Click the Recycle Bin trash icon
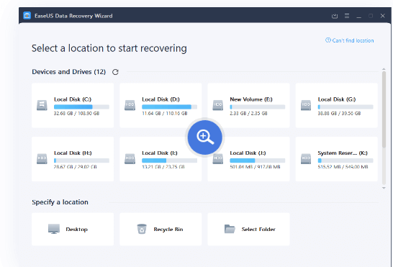 [142, 229]
